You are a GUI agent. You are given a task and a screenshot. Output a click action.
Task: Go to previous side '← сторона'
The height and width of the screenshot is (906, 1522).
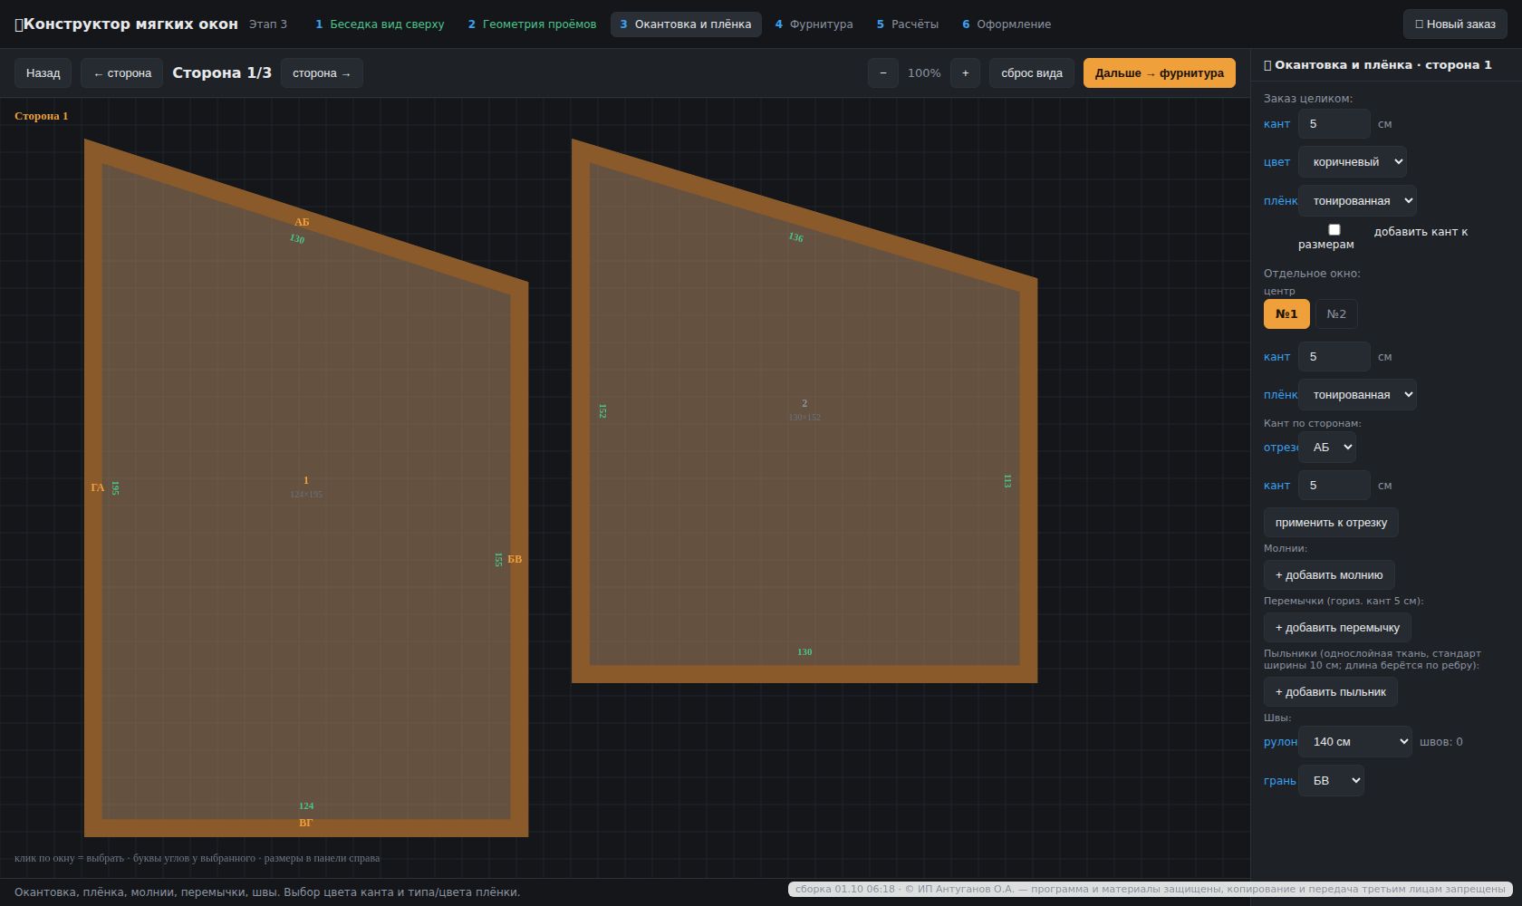click(x=122, y=73)
